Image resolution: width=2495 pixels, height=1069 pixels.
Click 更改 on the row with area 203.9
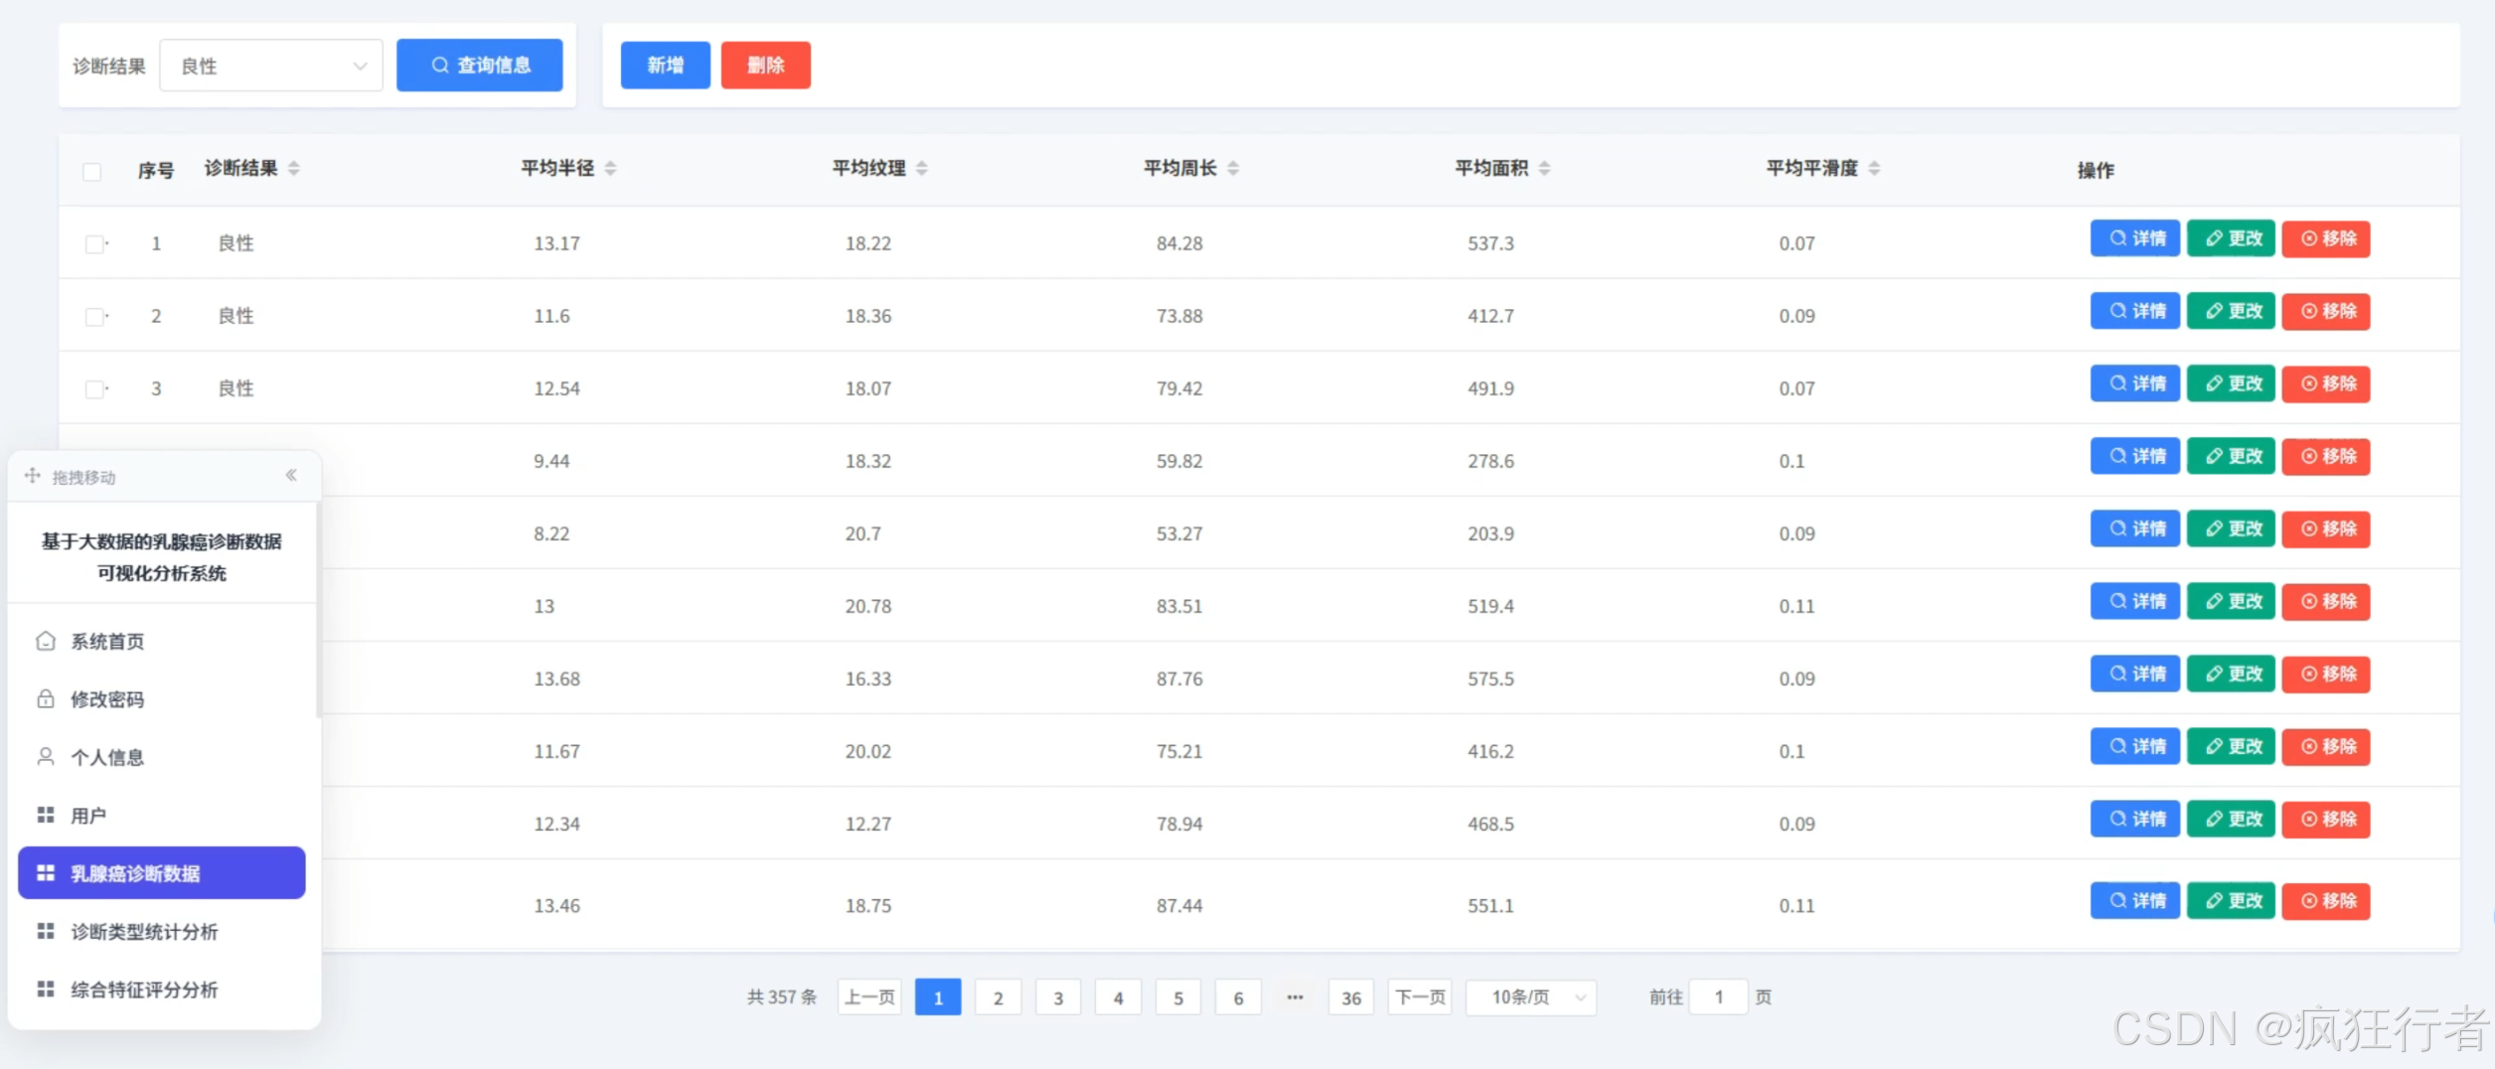pos(2232,529)
